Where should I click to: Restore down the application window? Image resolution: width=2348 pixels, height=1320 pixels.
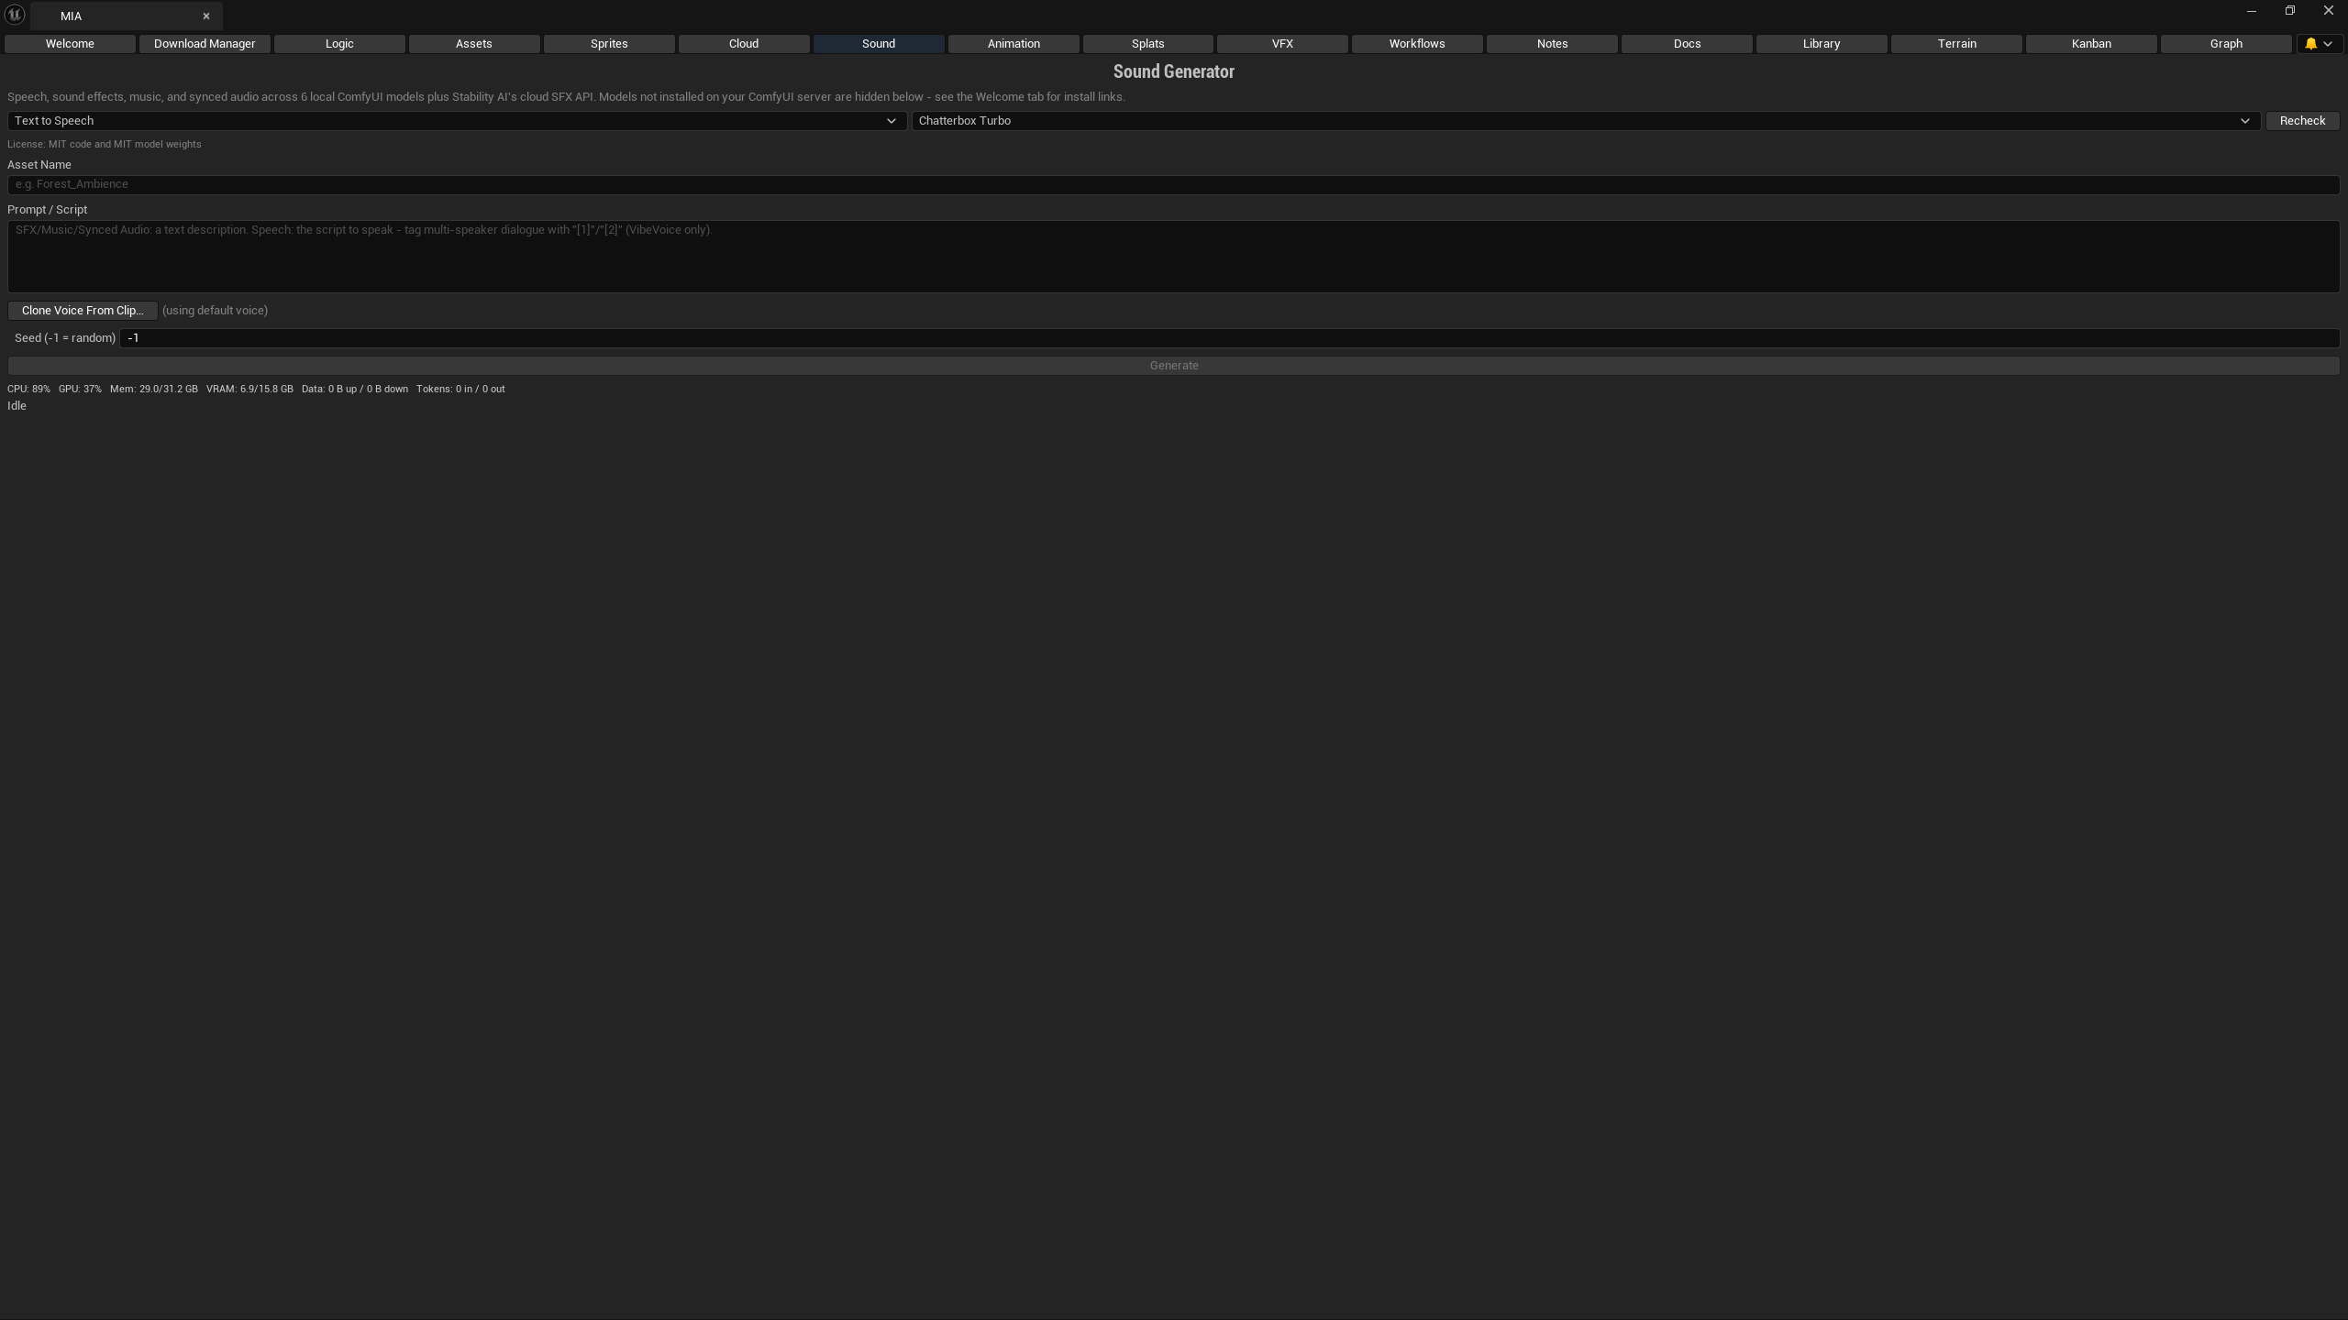[x=2289, y=11]
